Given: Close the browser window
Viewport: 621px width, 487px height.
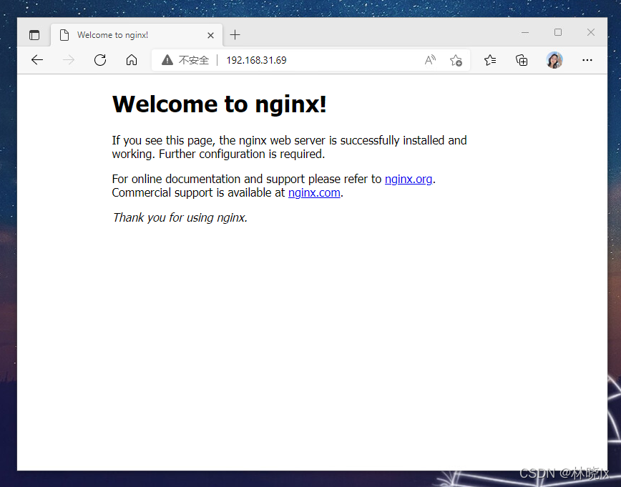Looking at the screenshot, I should (x=591, y=32).
